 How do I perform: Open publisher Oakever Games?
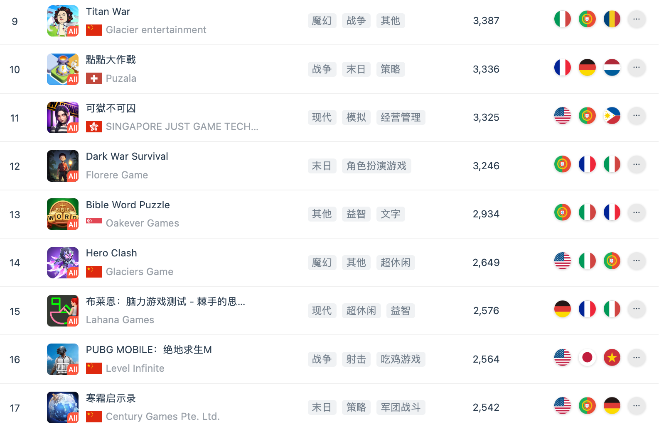[x=142, y=223]
